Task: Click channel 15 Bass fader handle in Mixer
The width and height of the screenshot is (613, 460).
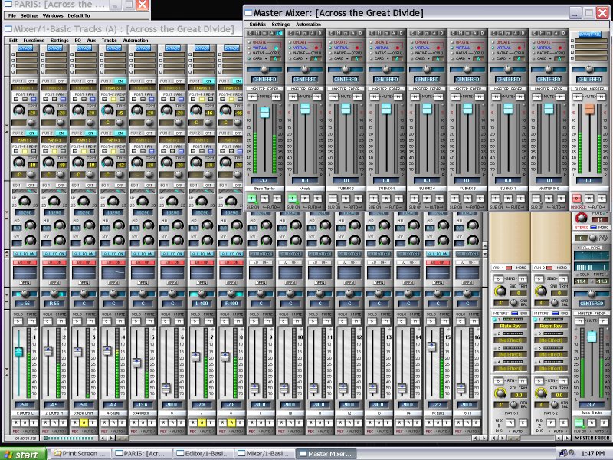Action: 431,347
